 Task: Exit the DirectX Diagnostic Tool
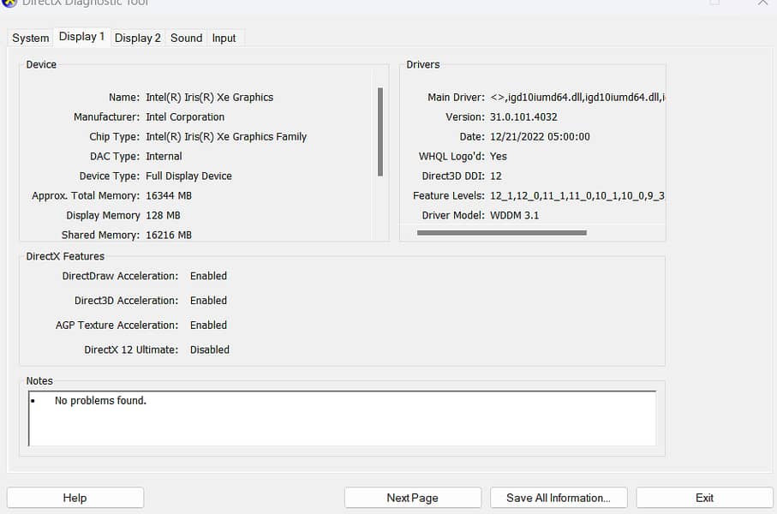(x=704, y=498)
